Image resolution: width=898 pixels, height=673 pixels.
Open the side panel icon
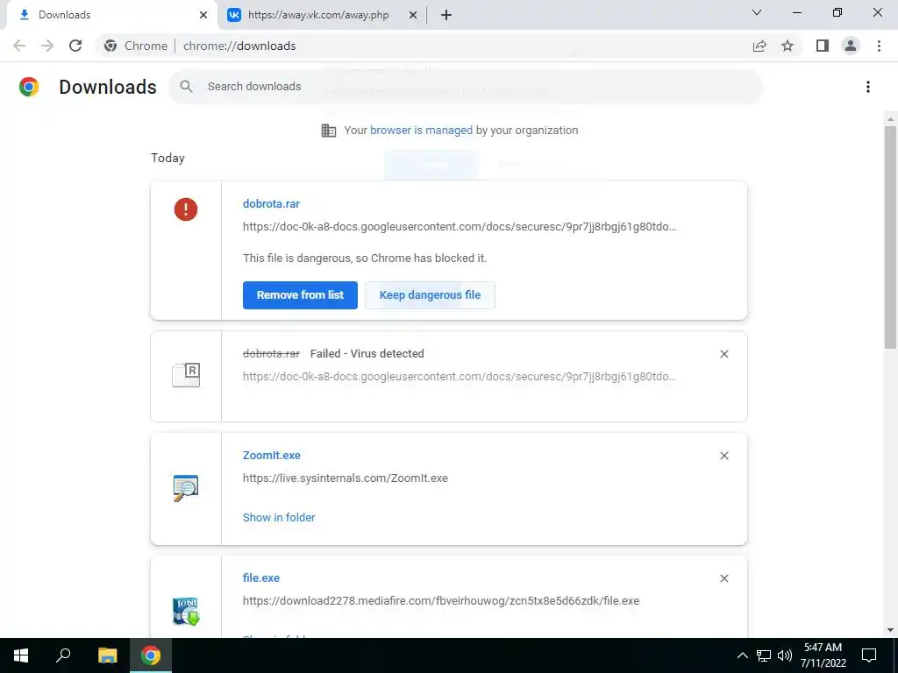click(823, 46)
